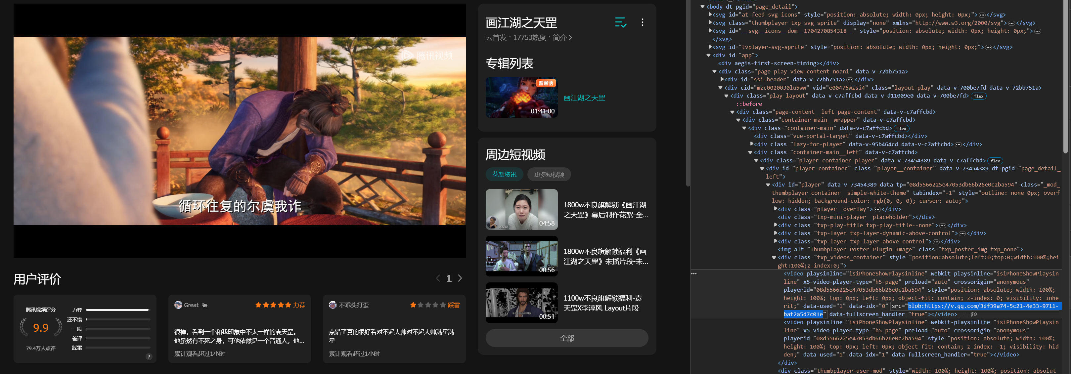Click the 全部 button under 周边短视频
Image resolution: width=1071 pixels, height=374 pixels.
[567, 338]
